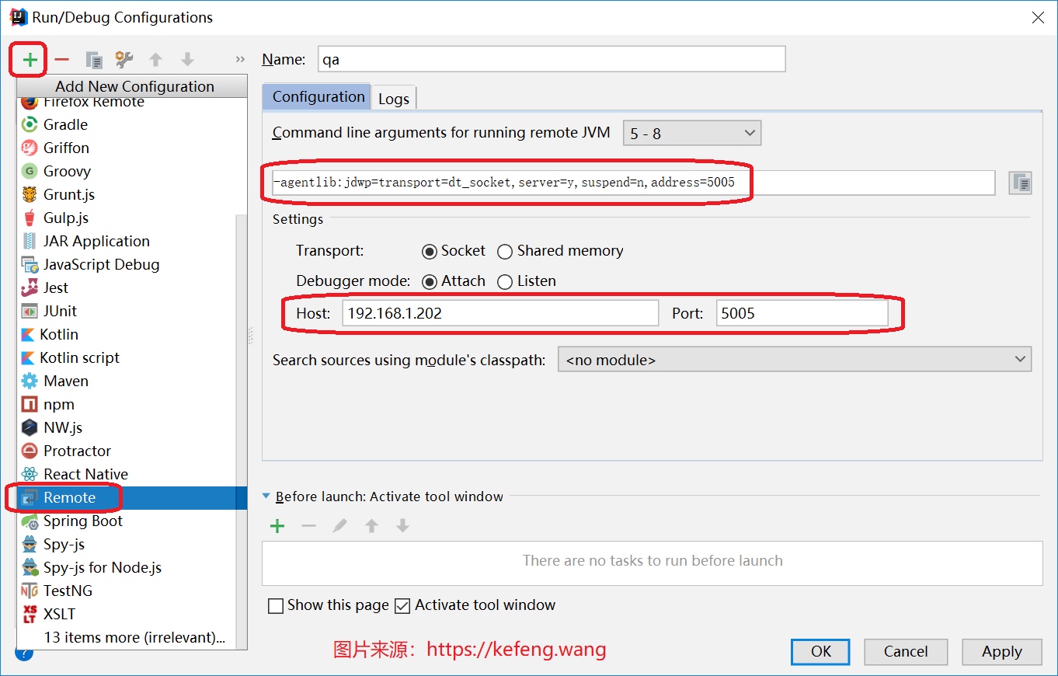Click the help question mark icon
Screen dimensions: 1058x676
click(23, 653)
